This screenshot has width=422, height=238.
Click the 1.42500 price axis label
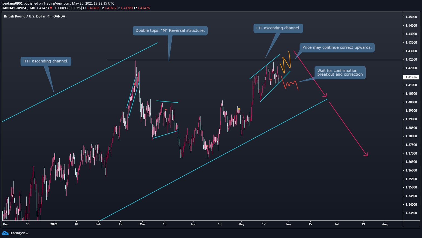coord(411,59)
